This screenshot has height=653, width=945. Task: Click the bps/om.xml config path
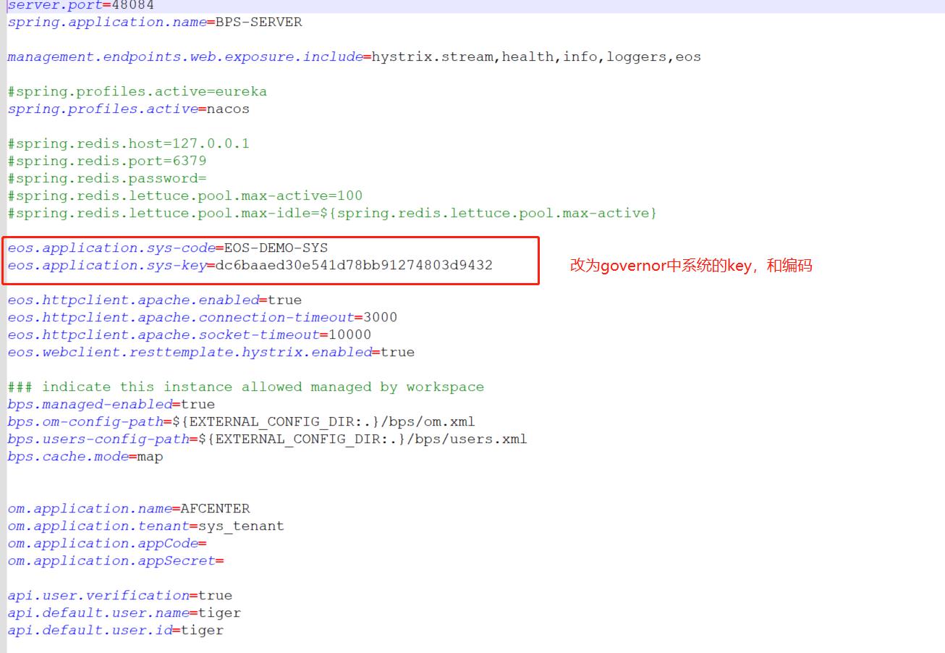441,421
